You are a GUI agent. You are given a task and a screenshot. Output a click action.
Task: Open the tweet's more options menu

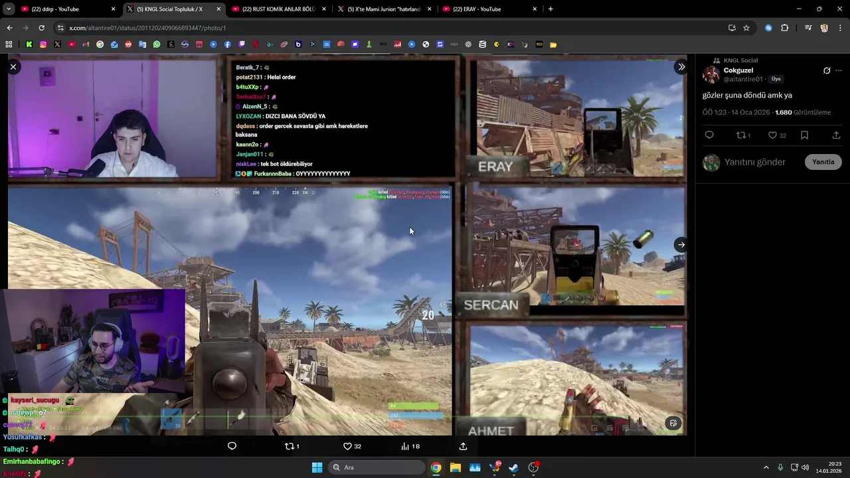click(839, 70)
